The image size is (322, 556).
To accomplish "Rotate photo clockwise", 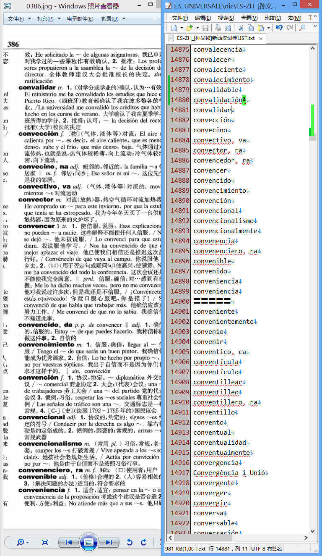I will 144,542.
